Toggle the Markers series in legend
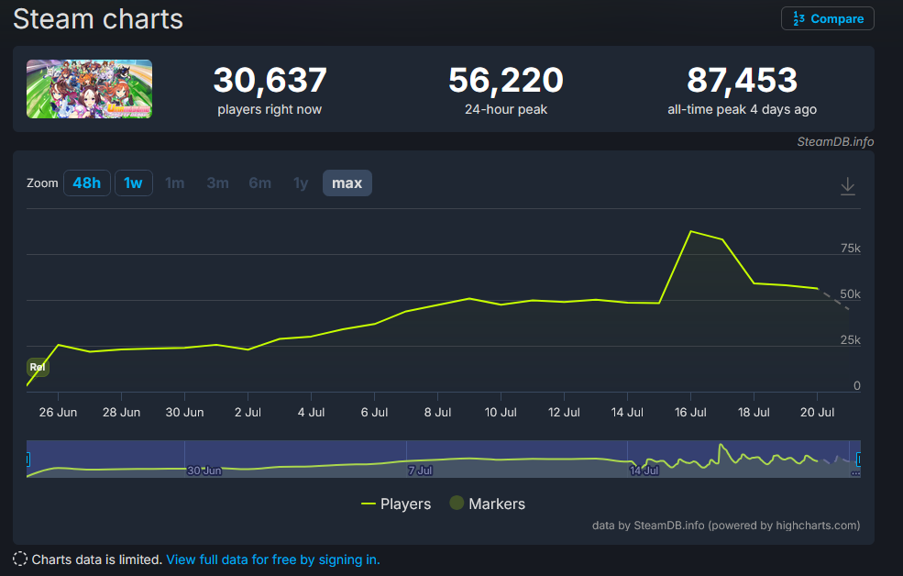 [x=487, y=504]
